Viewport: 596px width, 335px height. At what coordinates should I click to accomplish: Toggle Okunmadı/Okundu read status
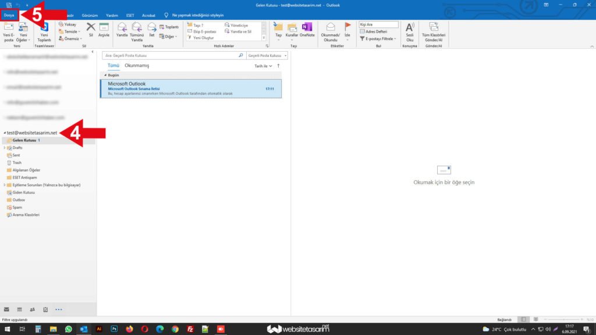pyautogui.click(x=331, y=27)
